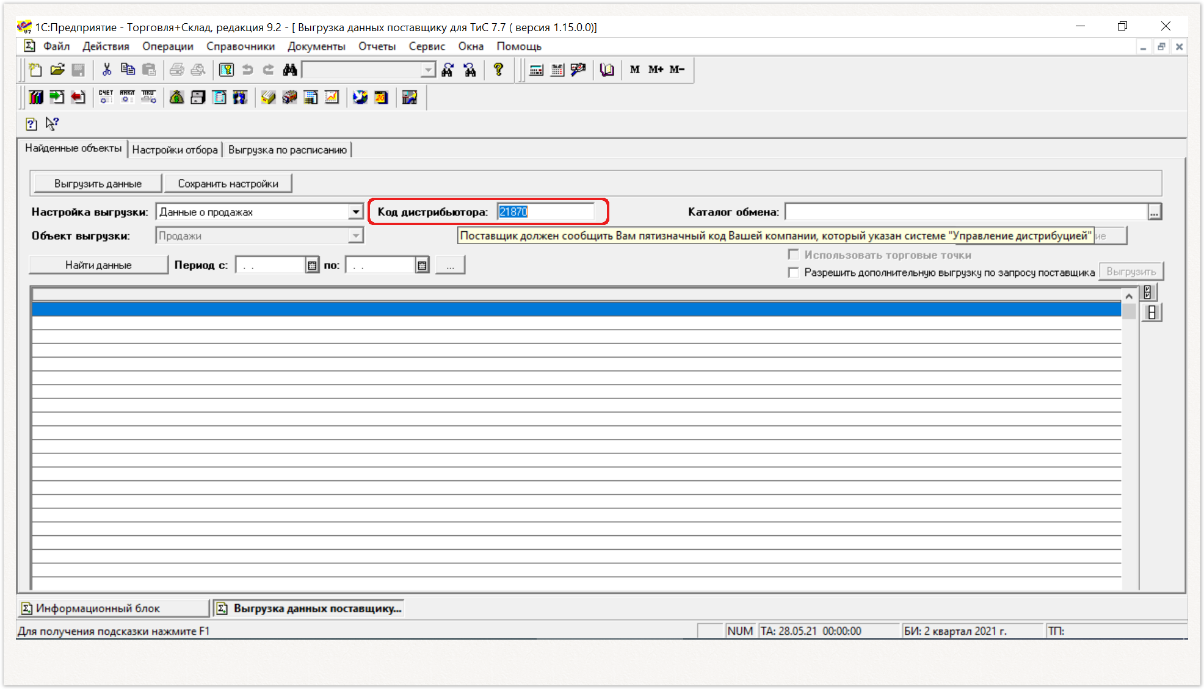Click the M memory button
This screenshot has width=1204, height=689.
click(x=635, y=70)
